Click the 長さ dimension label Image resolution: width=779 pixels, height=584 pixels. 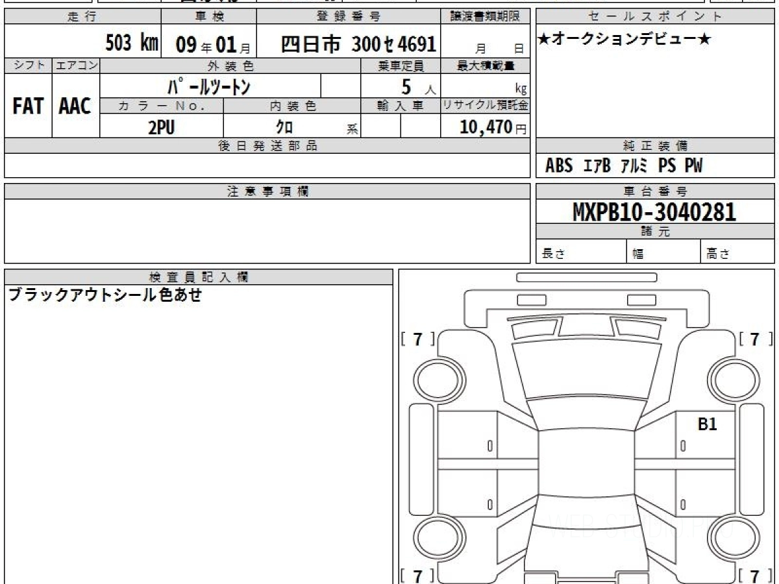point(553,254)
